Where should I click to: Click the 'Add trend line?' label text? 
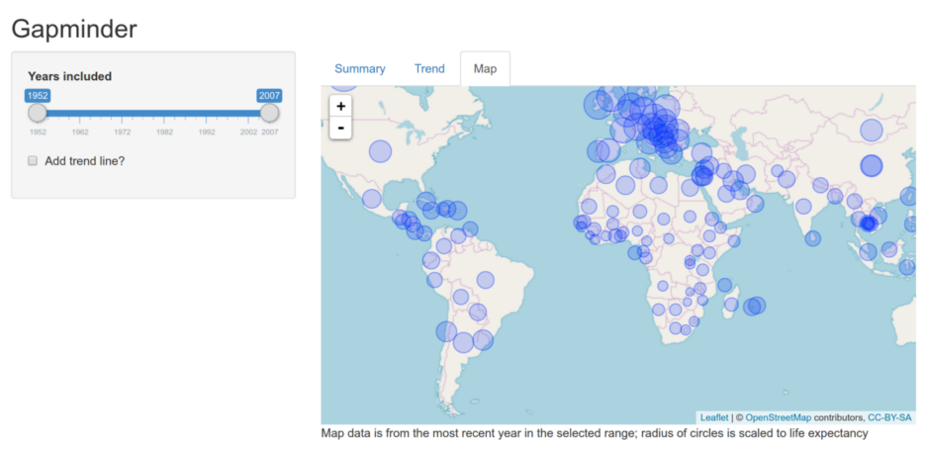tap(85, 160)
